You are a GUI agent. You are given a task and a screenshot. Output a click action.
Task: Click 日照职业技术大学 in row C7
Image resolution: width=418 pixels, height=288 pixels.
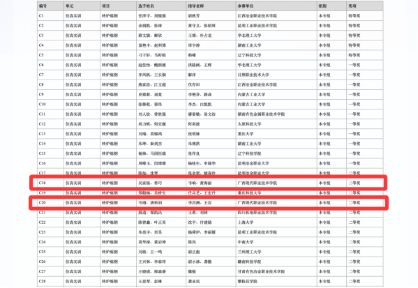pyautogui.click(x=253, y=75)
